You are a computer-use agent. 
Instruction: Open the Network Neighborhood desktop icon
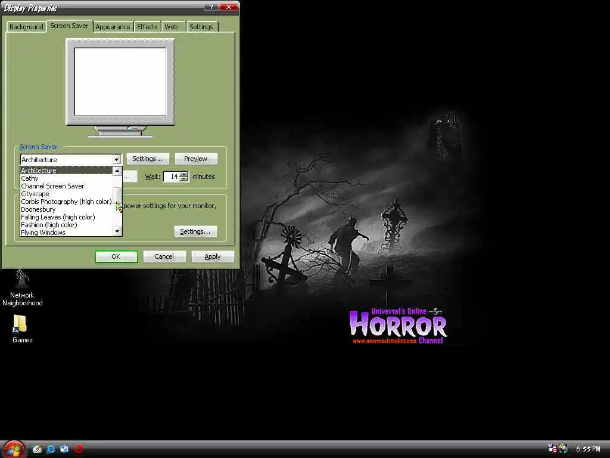(x=22, y=287)
